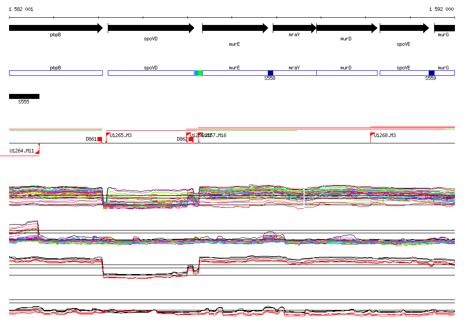
Task: Click the murG blue outlined box
Action: pyautogui.click(x=445, y=73)
